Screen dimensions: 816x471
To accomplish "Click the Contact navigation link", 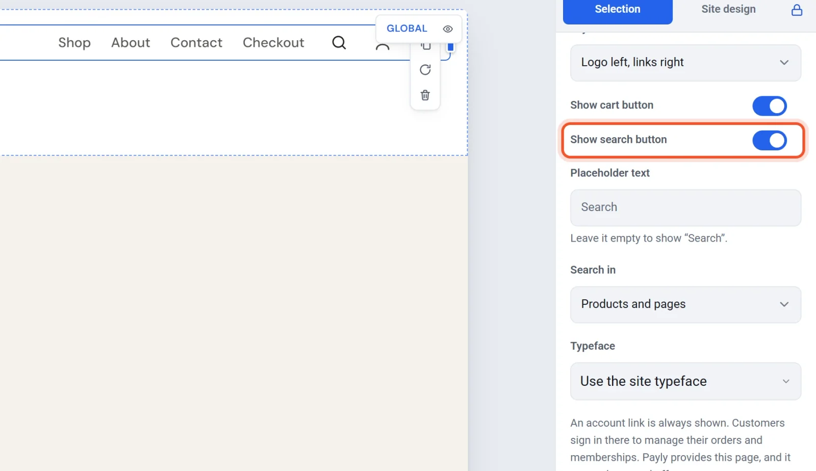I will click(196, 43).
